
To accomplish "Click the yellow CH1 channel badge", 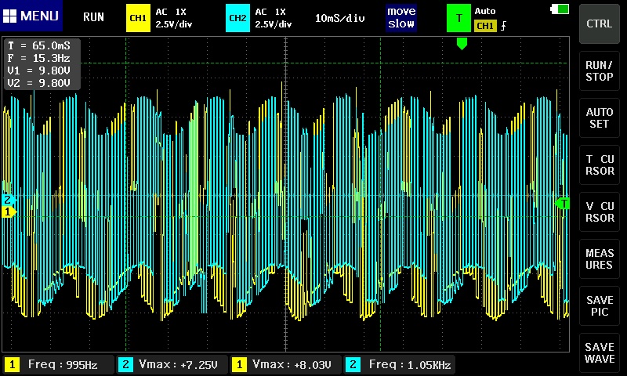I will (138, 17).
